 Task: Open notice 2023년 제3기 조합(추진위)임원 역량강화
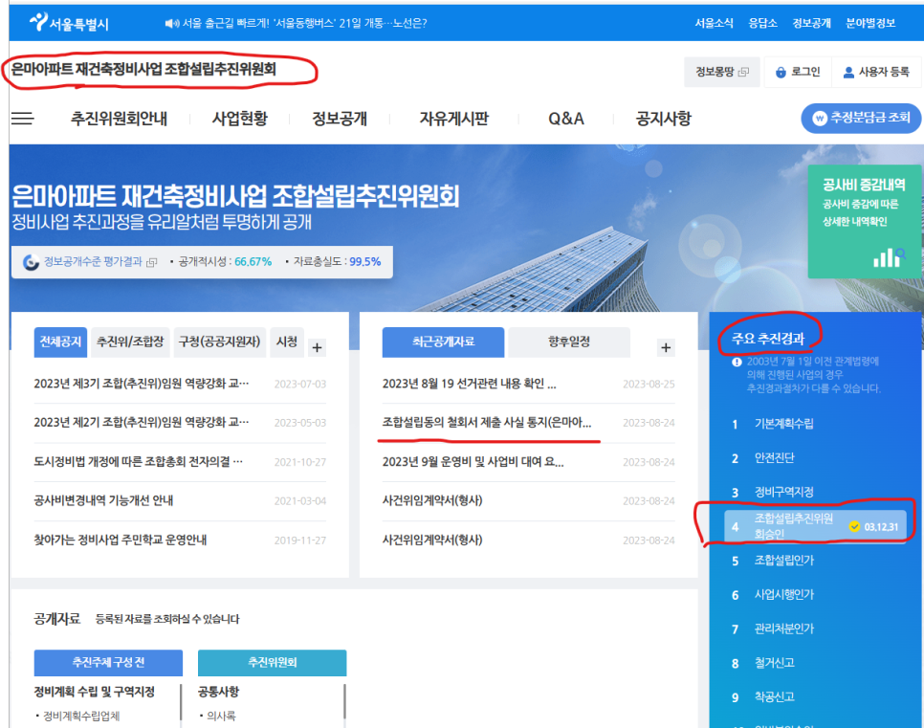point(142,384)
